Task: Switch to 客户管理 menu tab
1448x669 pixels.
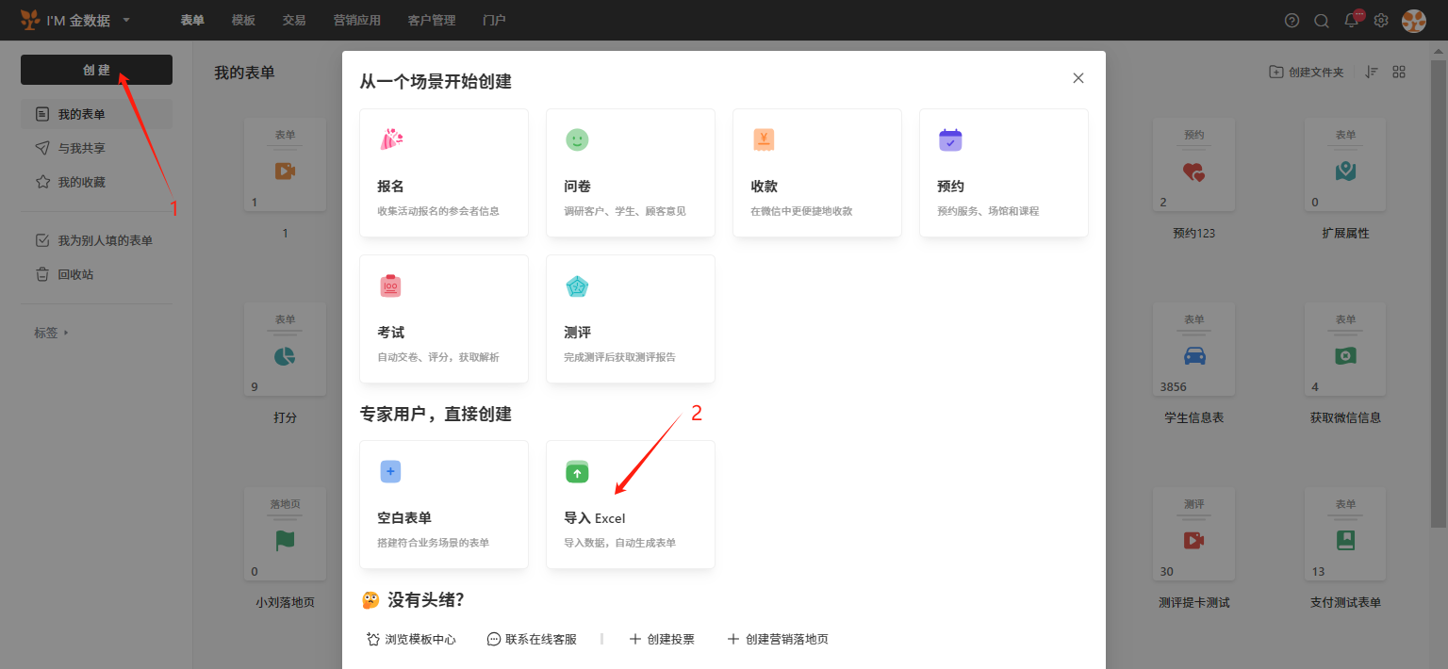Action: [432, 20]
